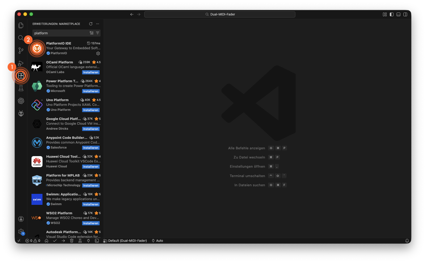Toggle the bottom panel layout
The width and height of the screenshot is (426, 263).
coord(398,14)
